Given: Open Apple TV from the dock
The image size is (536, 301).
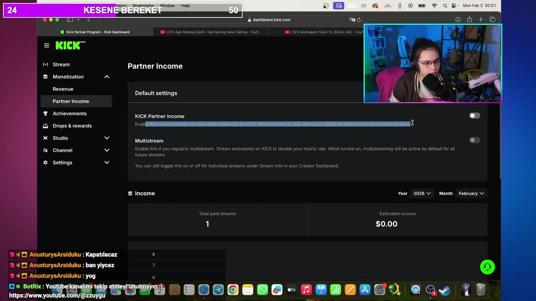Looking at the screenshot, I should tap(291, 290).
